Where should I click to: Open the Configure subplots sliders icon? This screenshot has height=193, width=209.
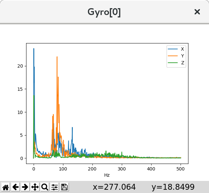point(55,187)
